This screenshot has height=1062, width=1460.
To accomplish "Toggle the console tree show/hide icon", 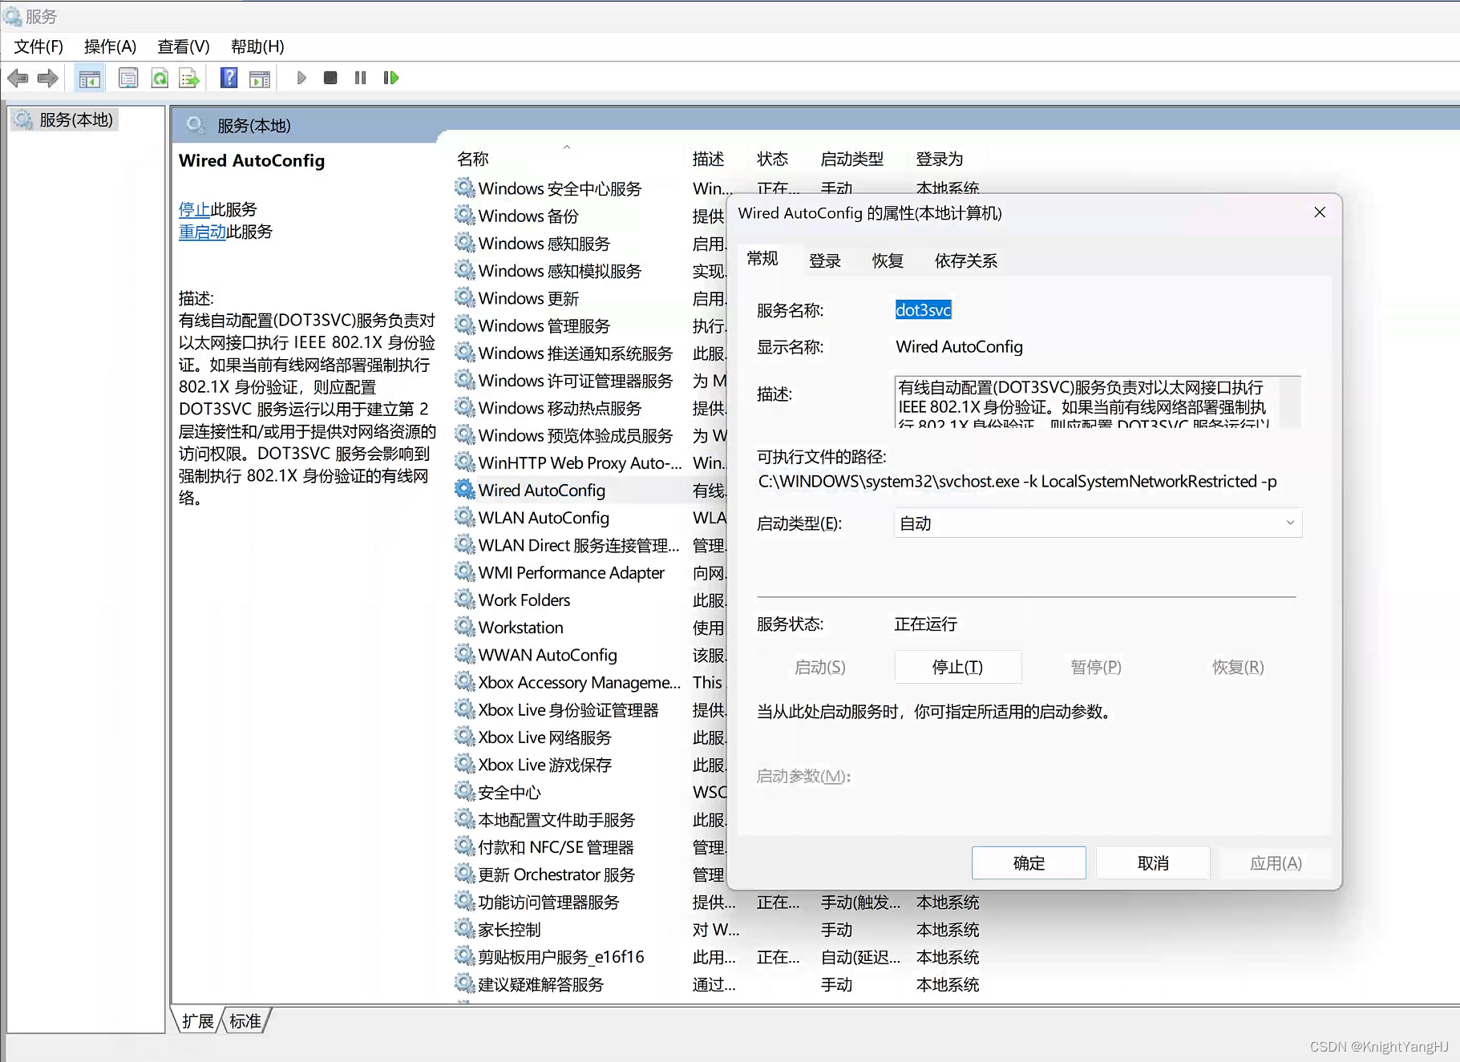I will point(90,78).
